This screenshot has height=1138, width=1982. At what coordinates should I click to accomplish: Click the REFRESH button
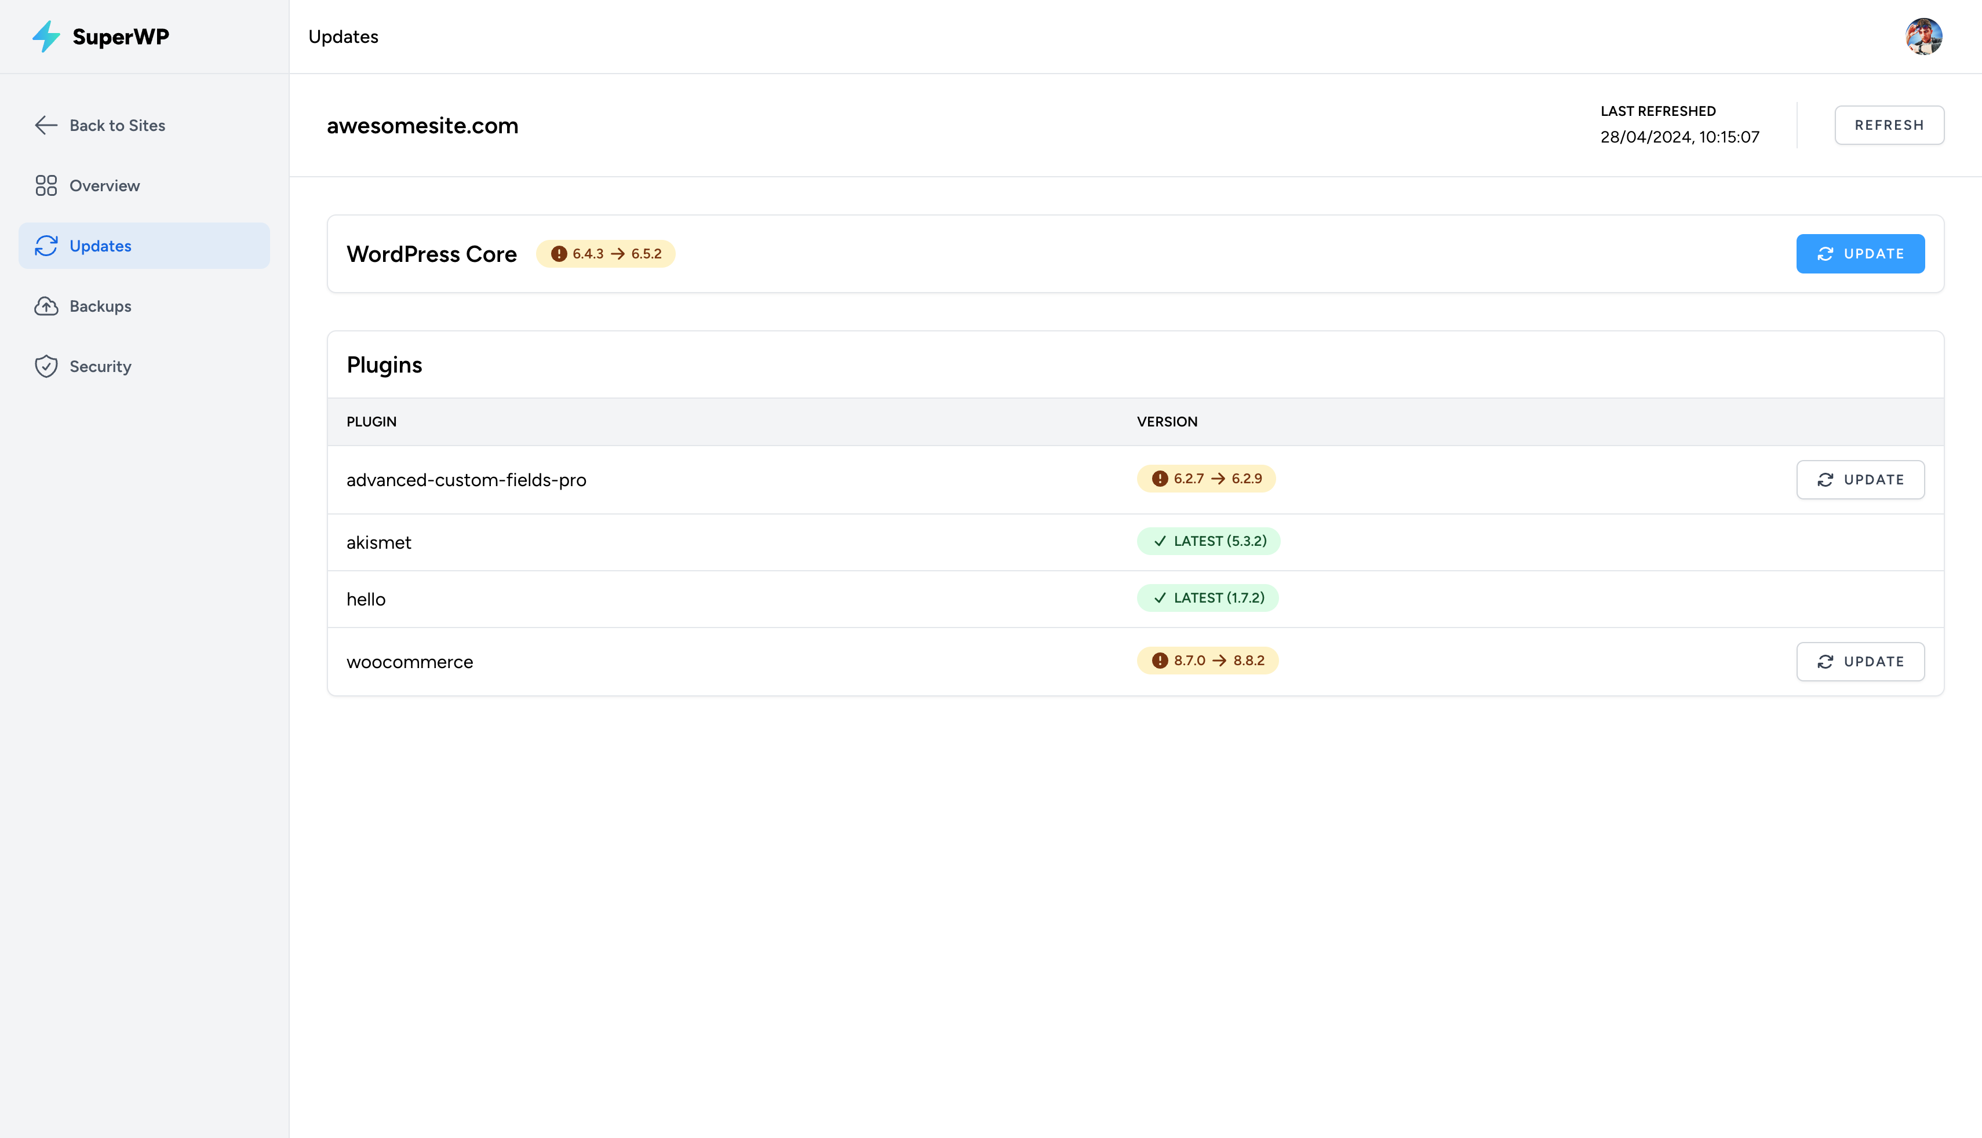coord(1889,125)
